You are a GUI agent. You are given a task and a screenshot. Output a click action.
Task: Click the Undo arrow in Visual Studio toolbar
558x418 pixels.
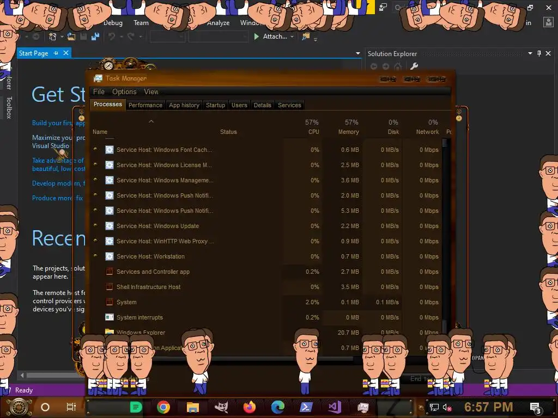[x=112, y=36]
